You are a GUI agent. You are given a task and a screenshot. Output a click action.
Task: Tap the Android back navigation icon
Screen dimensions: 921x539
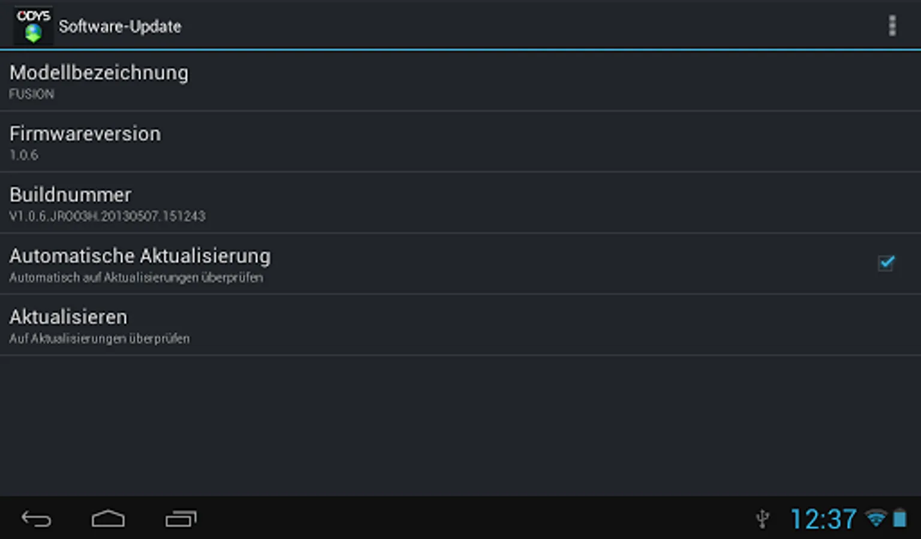coord(37,519)
